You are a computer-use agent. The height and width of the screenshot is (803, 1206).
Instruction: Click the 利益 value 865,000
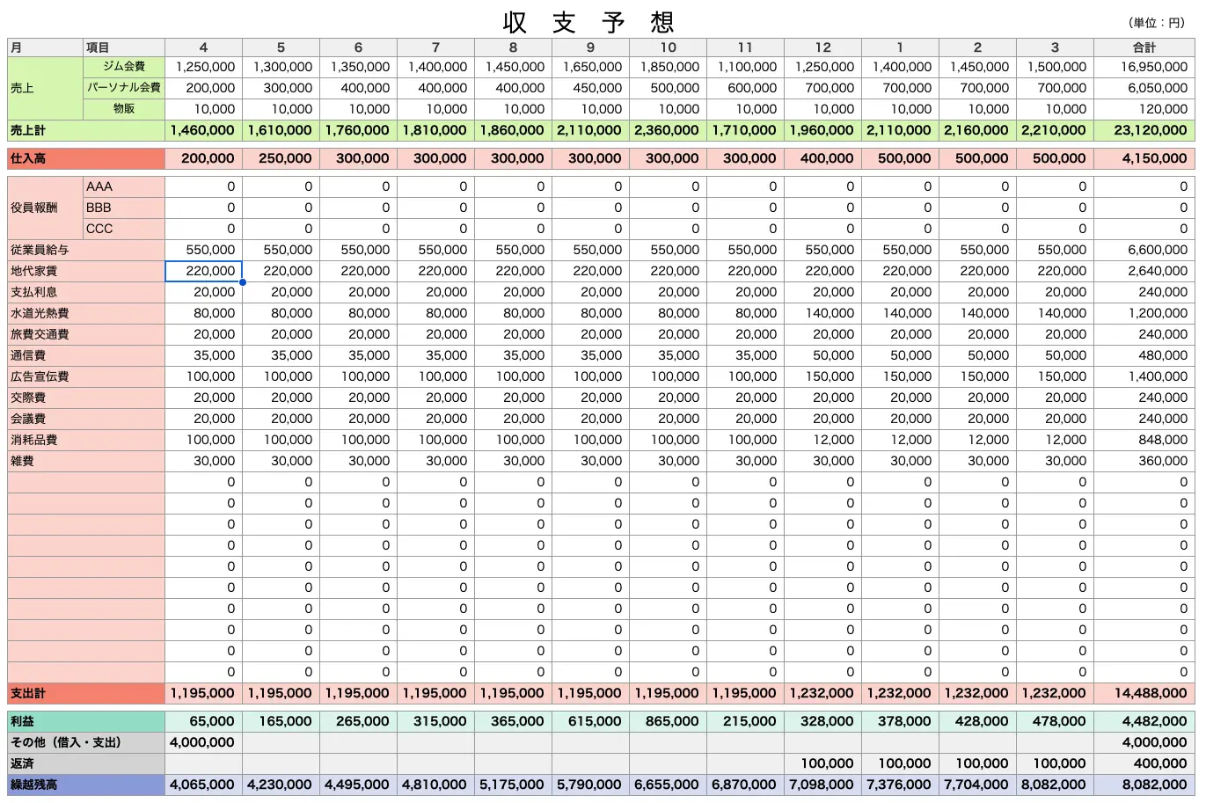(668, 721)
